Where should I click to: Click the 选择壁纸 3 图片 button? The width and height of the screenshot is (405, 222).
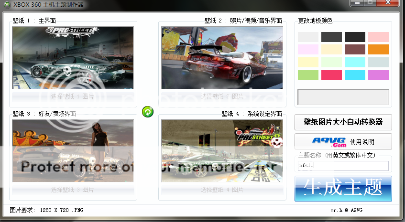point(73,190)
